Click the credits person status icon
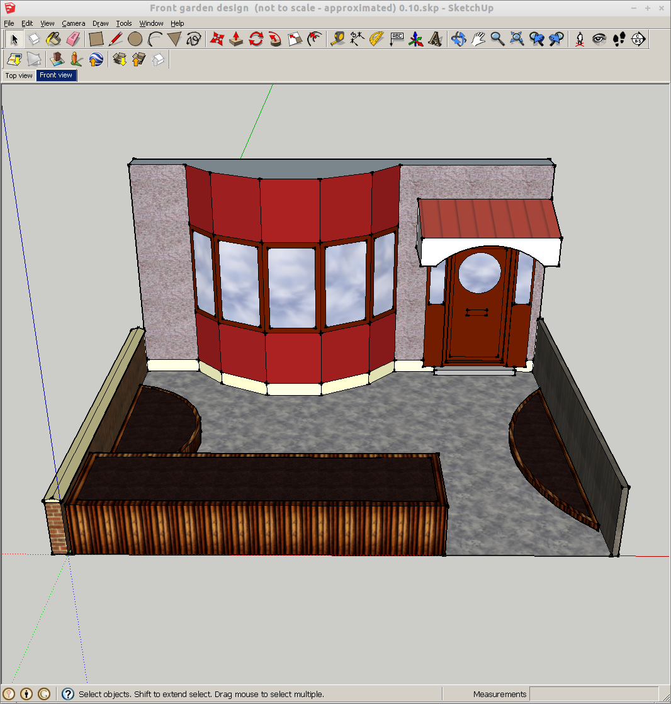The width and height of the screenshot is (671, 704). tap(26, 694)
